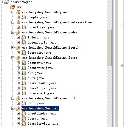Collapse com.hedgehog.SearchEngine package
The height and width of the screenshot is (127, 124).
pos(13,12)
